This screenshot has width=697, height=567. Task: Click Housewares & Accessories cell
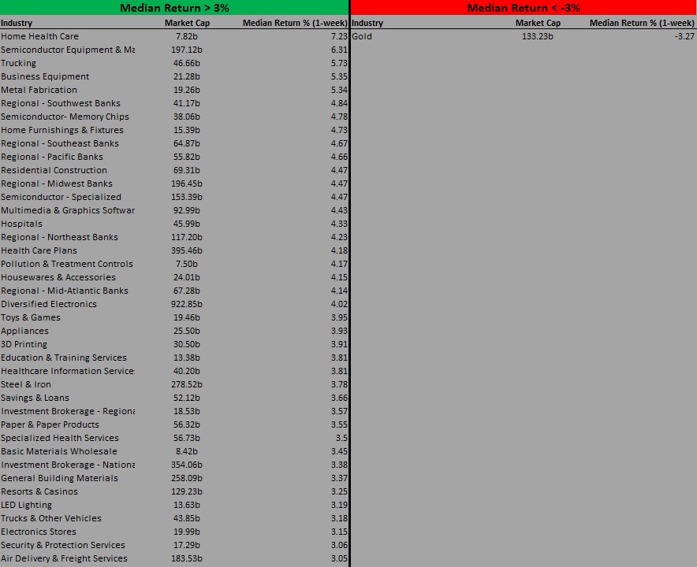point(58,277)
